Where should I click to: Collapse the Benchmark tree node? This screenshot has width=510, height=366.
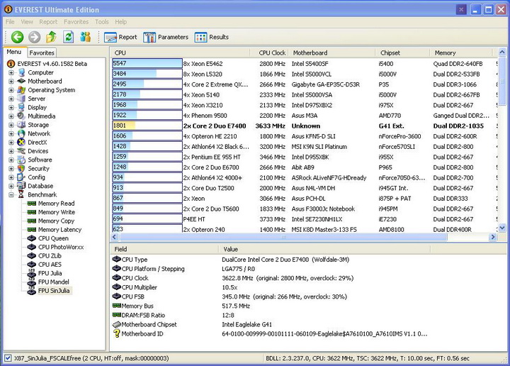pyautogui.click(x=11, y=194)
